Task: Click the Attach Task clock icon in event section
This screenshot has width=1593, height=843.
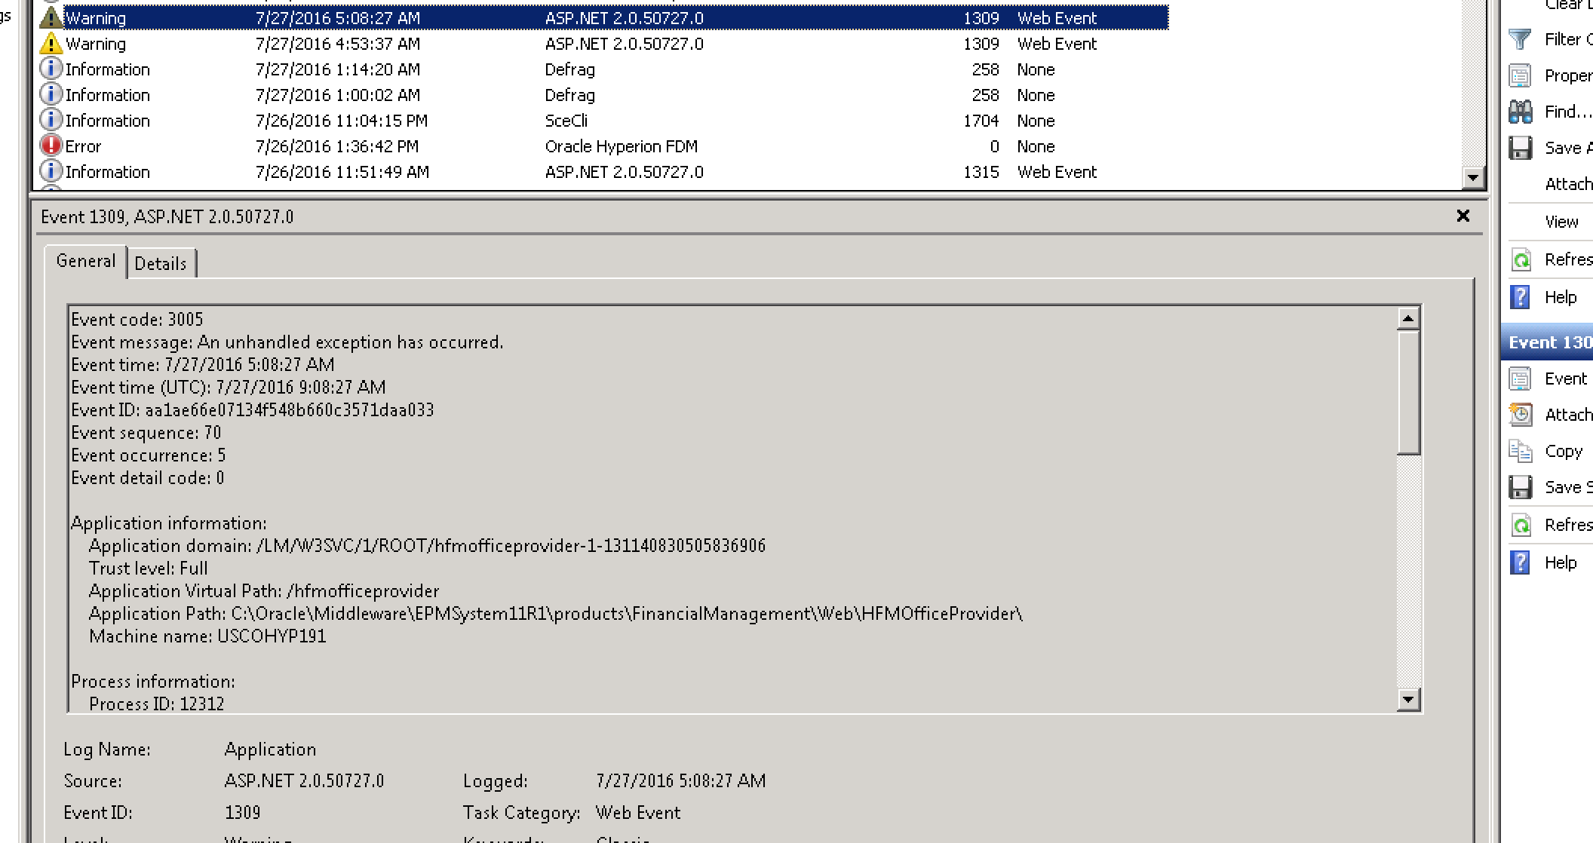Action: pos(1520,415)
